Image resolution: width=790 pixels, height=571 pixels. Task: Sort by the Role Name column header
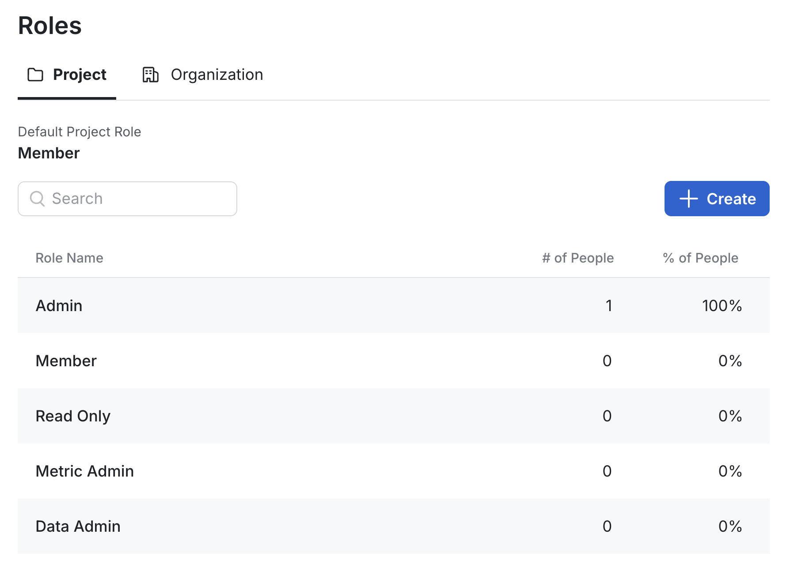click(x=70, y=258)
